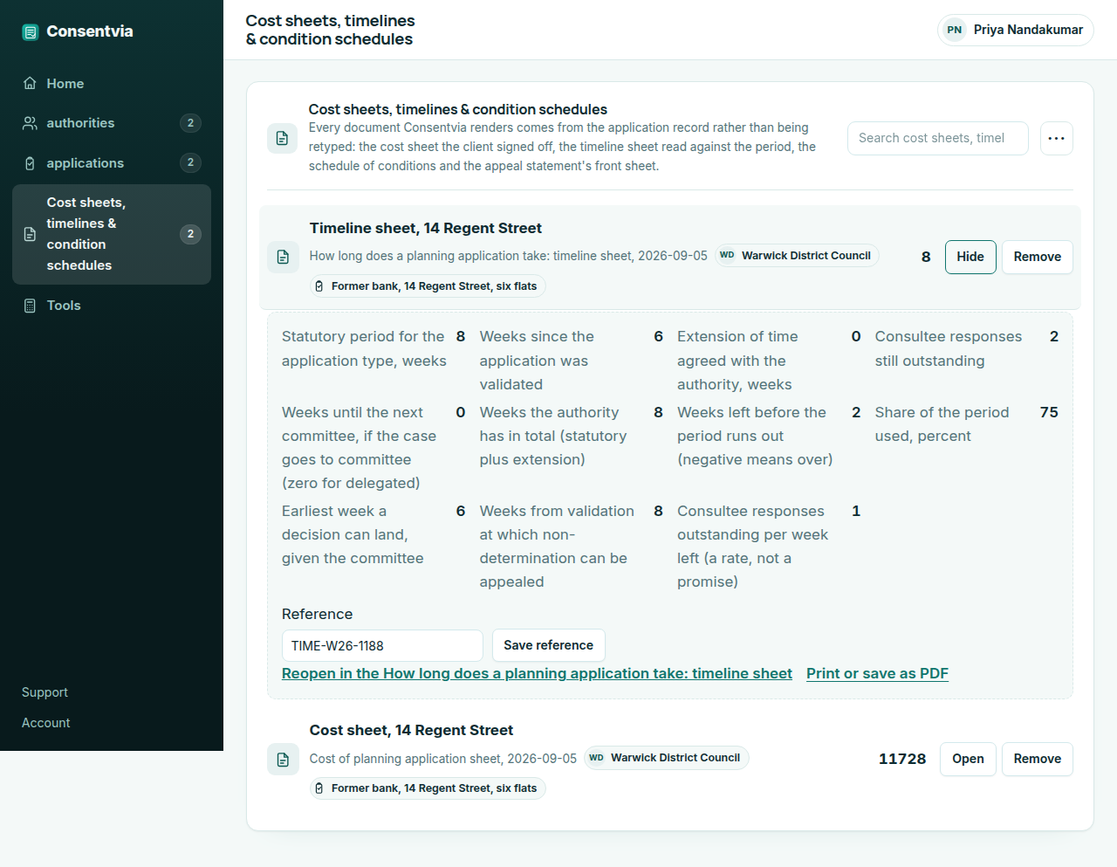Click the Consentvia logo icon
Screen dimensions: 1117x867
coord(31,32)
